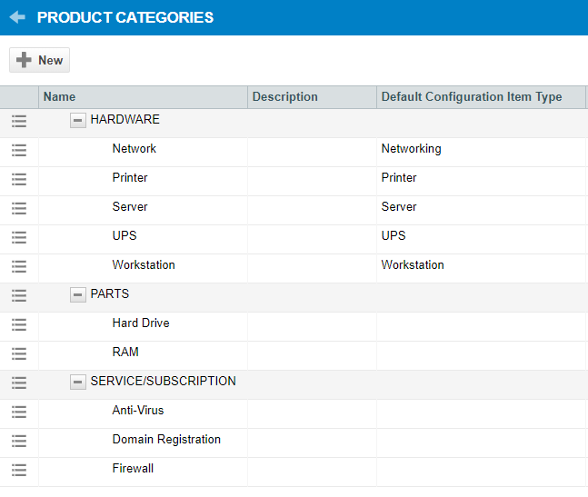Collapse the HARDWARE category
The width and height of the screenshot is (588, 497).
coord(78,120)
